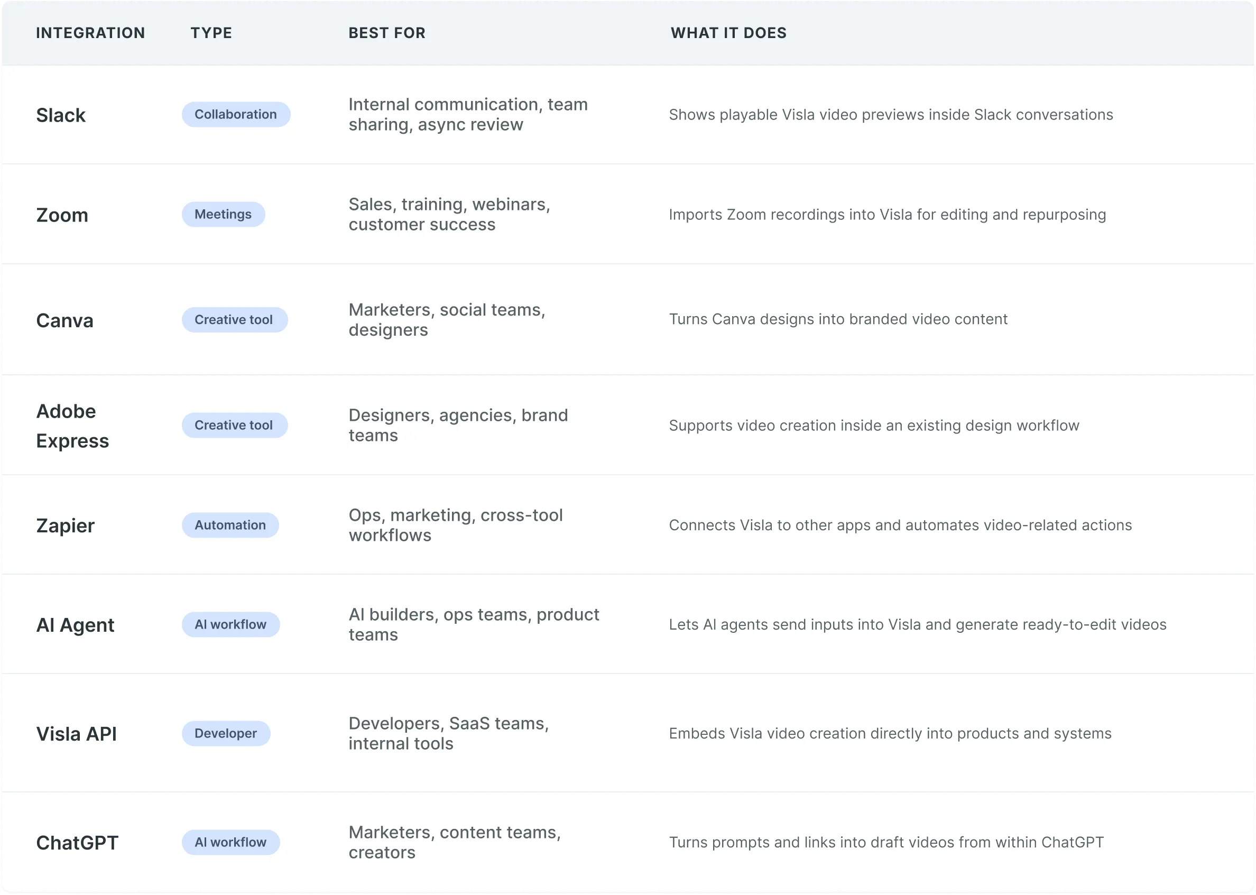The image size is (1256, 895).
Task: Select the Slack integration name
Action: 61,115
